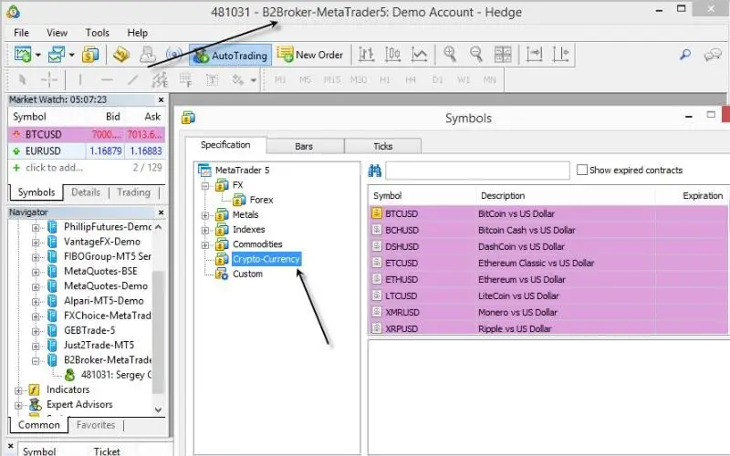Viewport: 730px width, 456px height.
Task: Click Navigator scrollbar down arrow
Action: pos(158,409)
